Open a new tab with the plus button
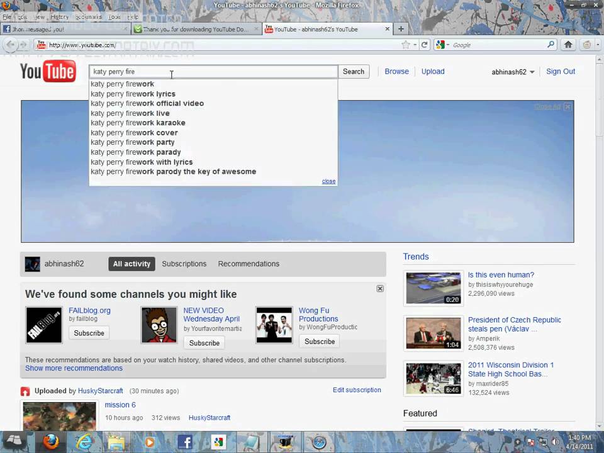 pos(401,29)
